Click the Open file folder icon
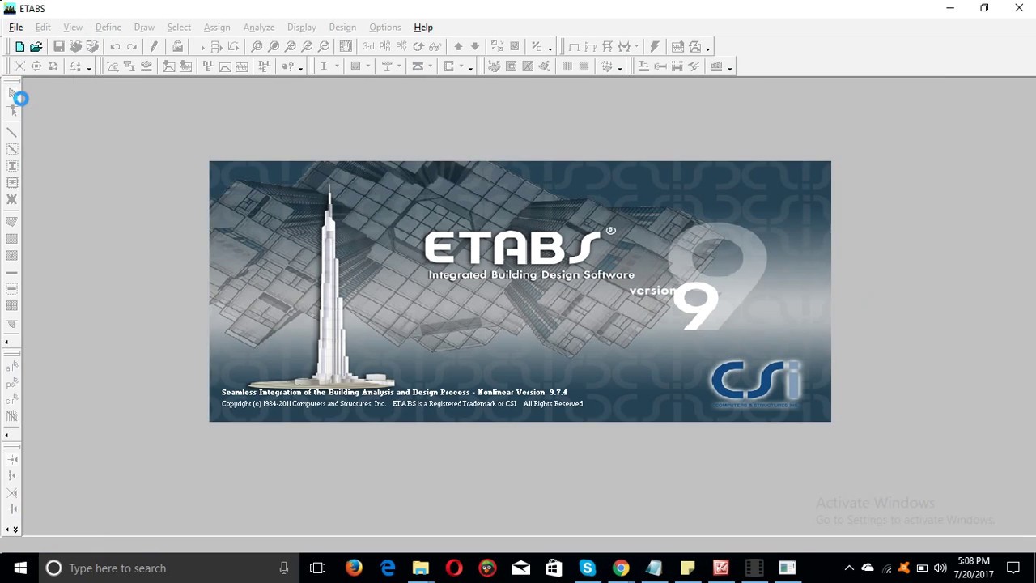 tap(36, 47)
